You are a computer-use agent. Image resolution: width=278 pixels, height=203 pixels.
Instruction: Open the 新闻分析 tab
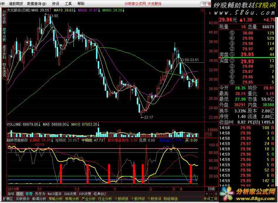coord(39,199)
